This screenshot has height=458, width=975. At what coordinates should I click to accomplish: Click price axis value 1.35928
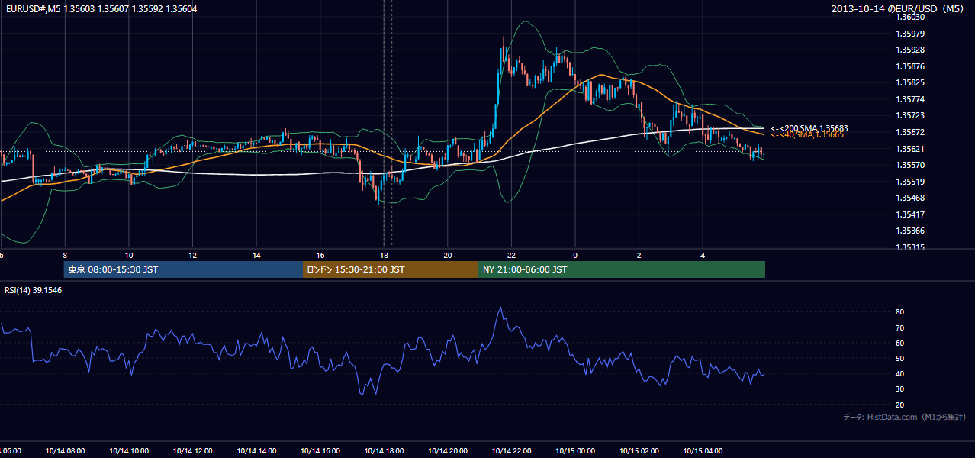(x=912, y=50)
